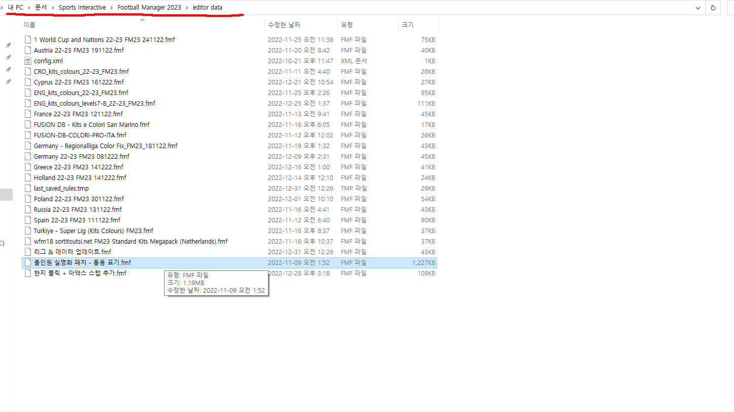
Task: Click file icon of Germany Regionalliga Color Fix
Action: (28, 146)
